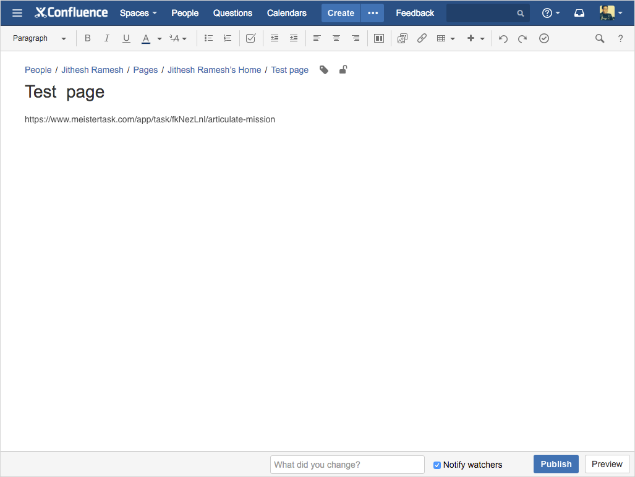
Task: Insert a link
Action: pyautogui.click(x=422, y=38)
